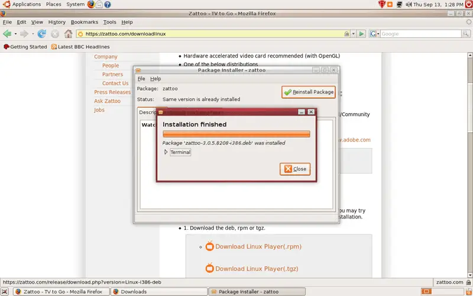
Task: Click the orange installation progress bar
Action: [236, 134]
